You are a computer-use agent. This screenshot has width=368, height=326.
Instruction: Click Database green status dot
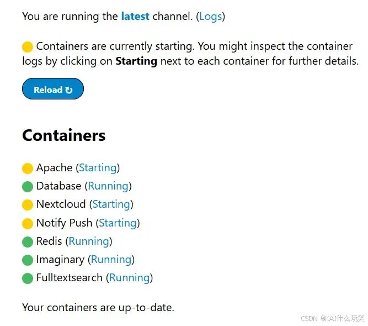[28, 187]
